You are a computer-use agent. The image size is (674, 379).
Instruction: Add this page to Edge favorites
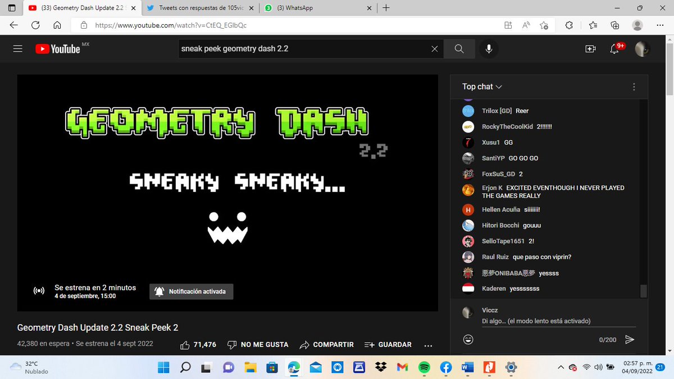coord(544,25)
